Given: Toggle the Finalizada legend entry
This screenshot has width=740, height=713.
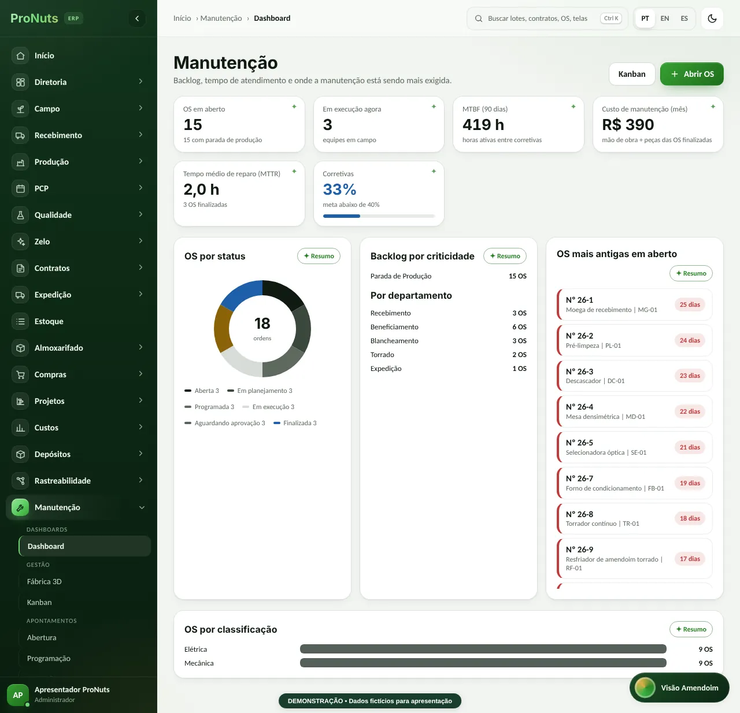Looking at the screenshot, I should [295, 423].
